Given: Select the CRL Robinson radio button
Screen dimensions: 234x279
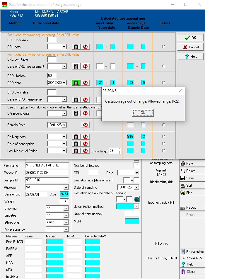Looking at the screenshot, I should 163,47.
